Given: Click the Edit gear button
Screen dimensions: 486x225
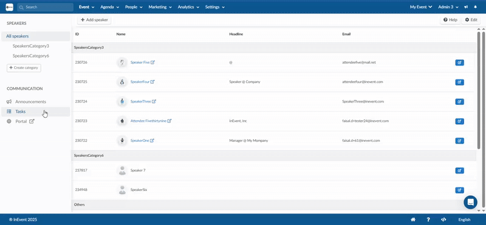Looking at the screenshot, I should [471, 20].
